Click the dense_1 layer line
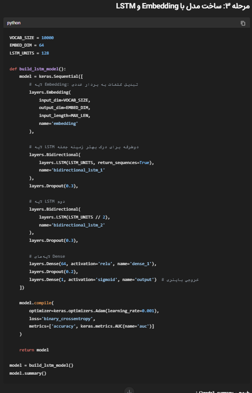The width and height of the screenshot is (252, 393). click(93, 264)
